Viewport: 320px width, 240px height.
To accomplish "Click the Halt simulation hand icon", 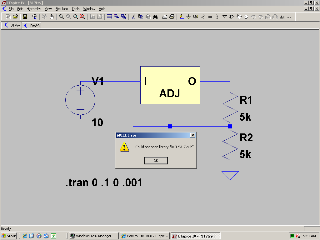I will 52,17.
